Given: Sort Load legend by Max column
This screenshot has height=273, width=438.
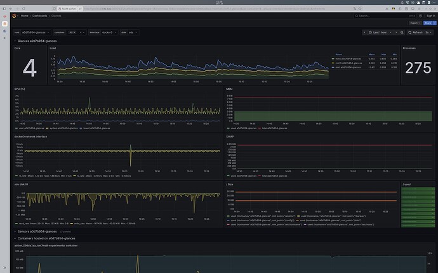Looking at the screenshot, I should tap(383, 54).
